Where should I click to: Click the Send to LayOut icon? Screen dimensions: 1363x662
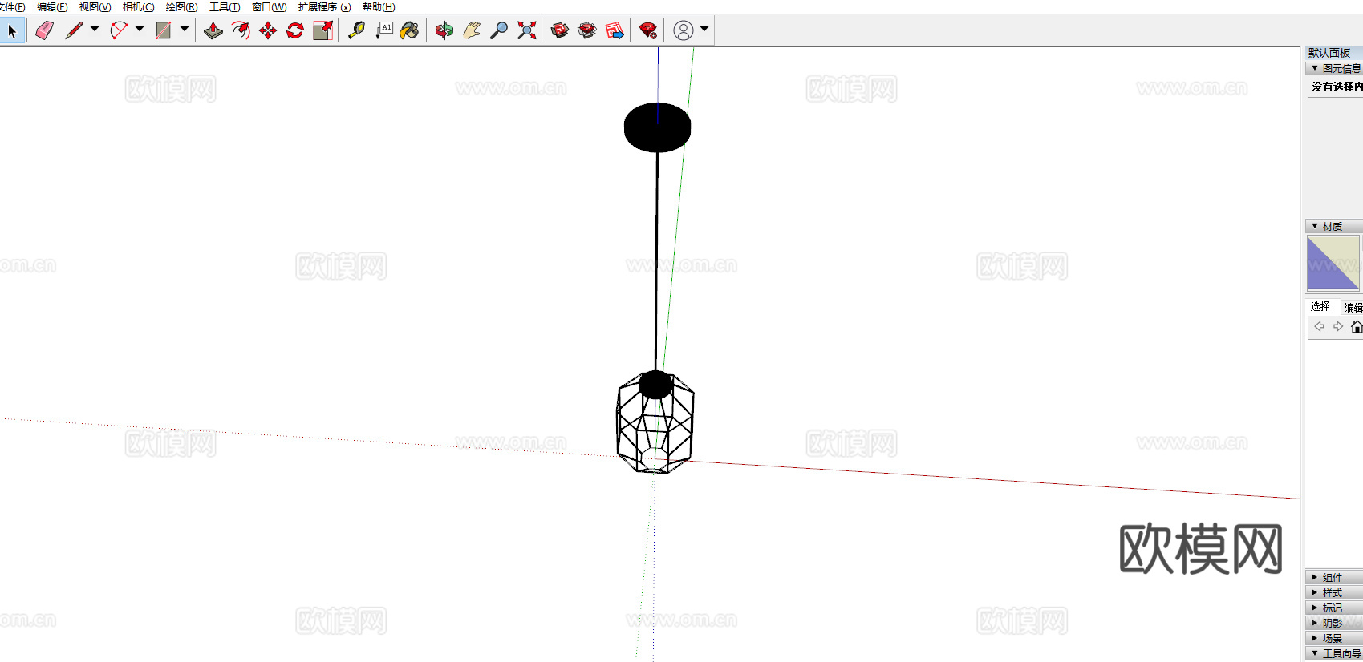615,30
